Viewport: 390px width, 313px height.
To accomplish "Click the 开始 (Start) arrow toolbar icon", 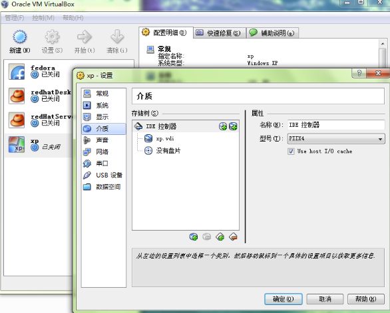I will tap(85, 37).
